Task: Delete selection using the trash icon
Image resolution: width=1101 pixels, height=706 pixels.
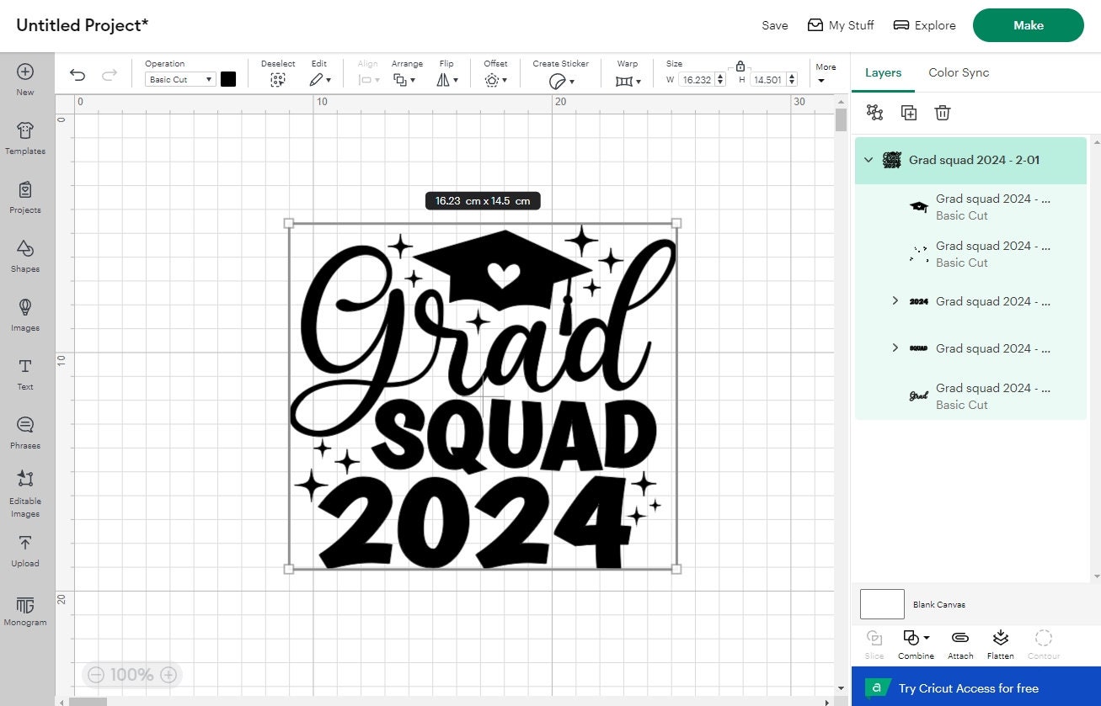Action: click(942, 112)
